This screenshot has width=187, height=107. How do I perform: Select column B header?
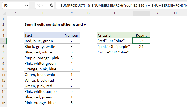click(43, 13)
